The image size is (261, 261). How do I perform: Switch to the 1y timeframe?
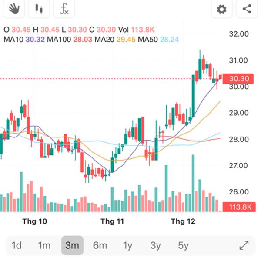coord(127,245)
